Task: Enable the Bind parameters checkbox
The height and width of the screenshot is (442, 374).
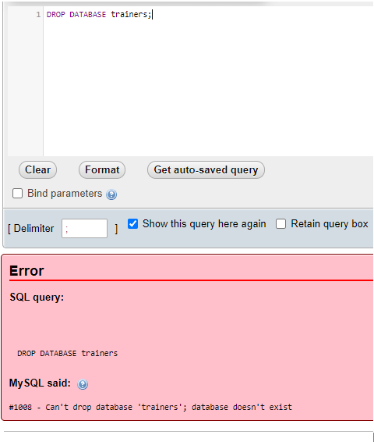Action: point(17,194)
